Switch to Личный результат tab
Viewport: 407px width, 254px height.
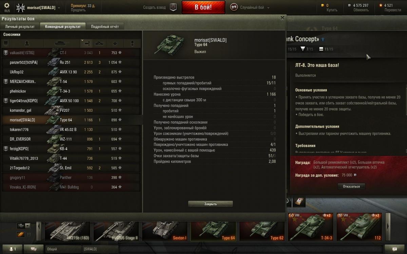tap(20, 26)
